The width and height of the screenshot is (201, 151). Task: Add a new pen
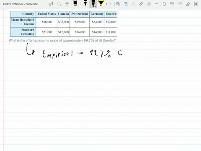111,4
